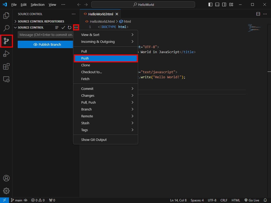This screenshot has width=271, height=203.
Task: Commit changes using the checkmark icon
Action: pos(63,27)
